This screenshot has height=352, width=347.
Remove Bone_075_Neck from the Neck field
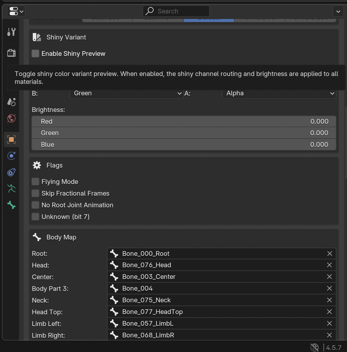point(329,300)
